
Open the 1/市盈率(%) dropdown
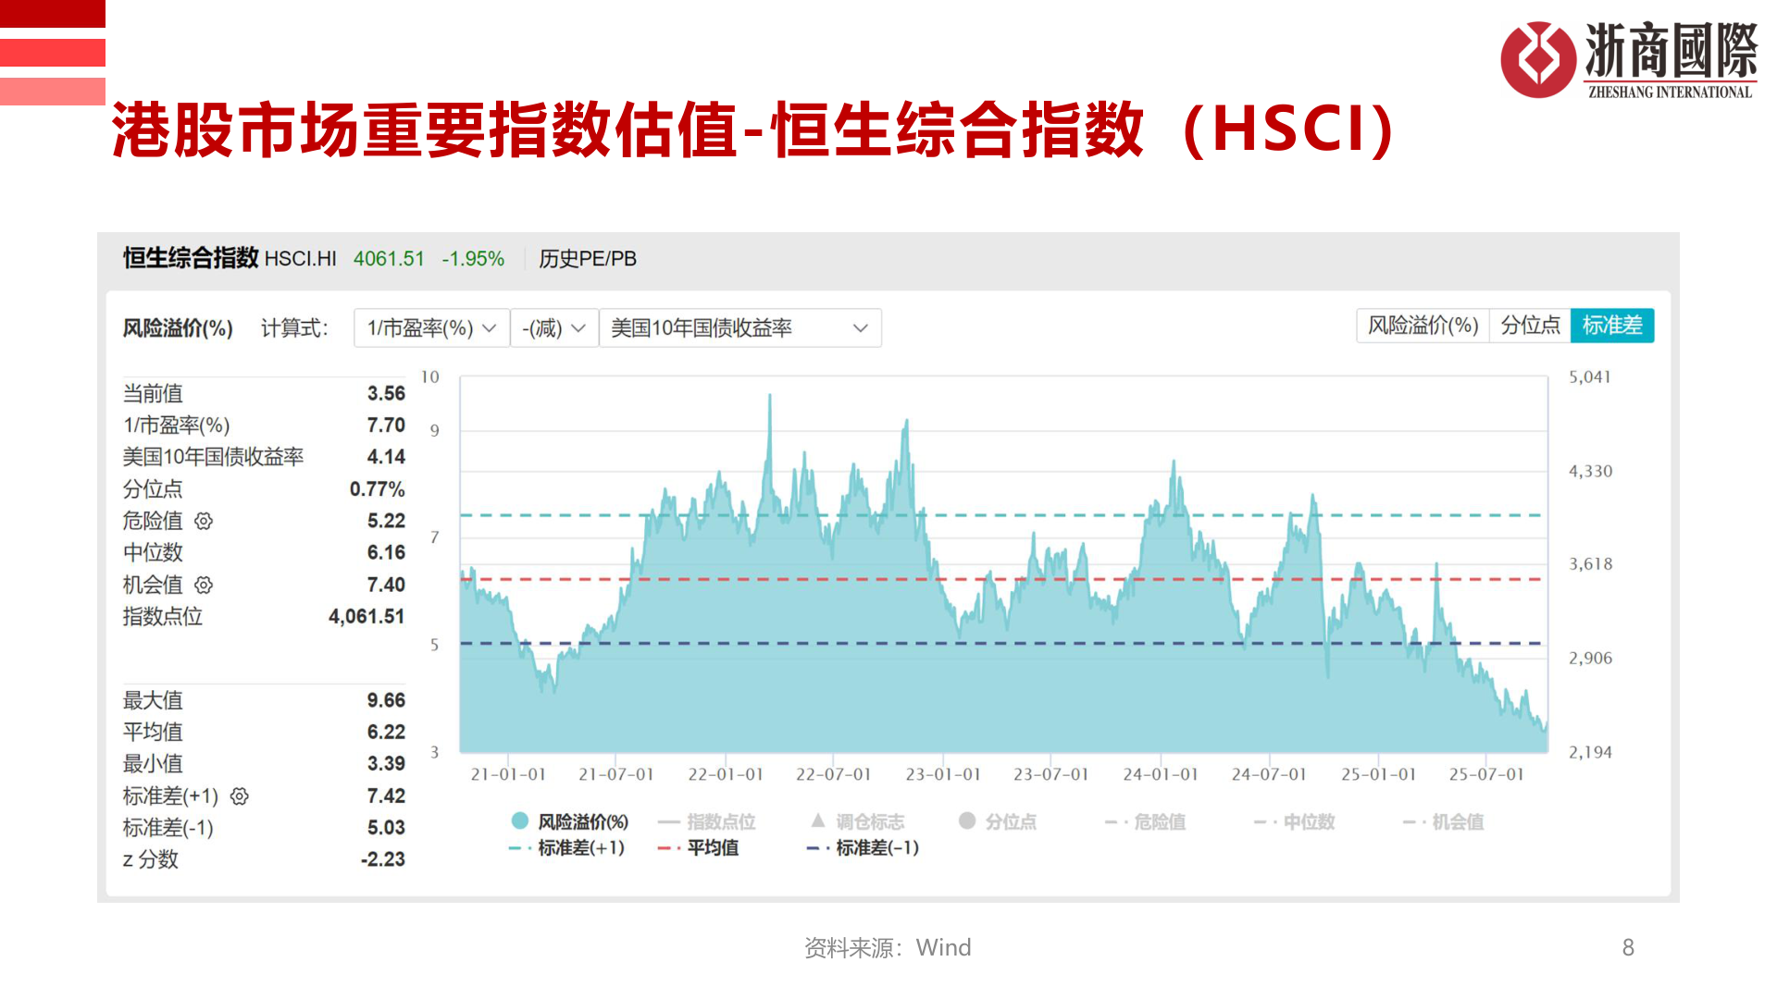click(x=429, y=327)
